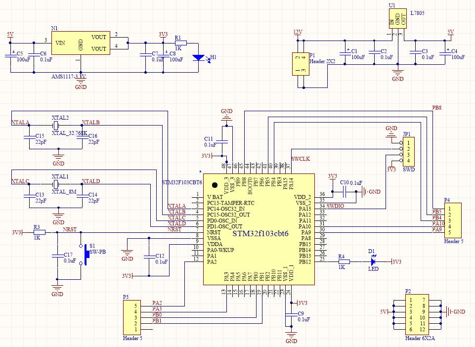Select the U1 L7805 regulator body
Screen dimensions: 475x347
398,18
